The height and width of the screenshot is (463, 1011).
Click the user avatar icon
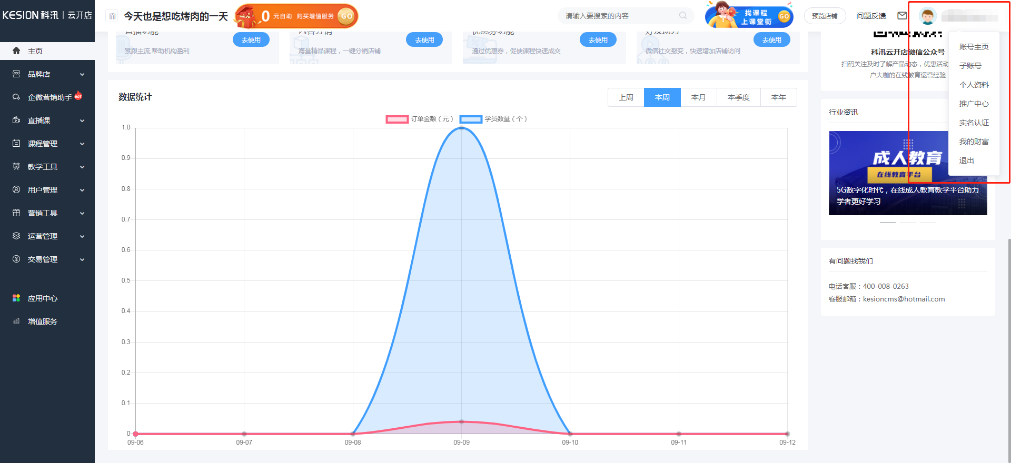point(927,16)
